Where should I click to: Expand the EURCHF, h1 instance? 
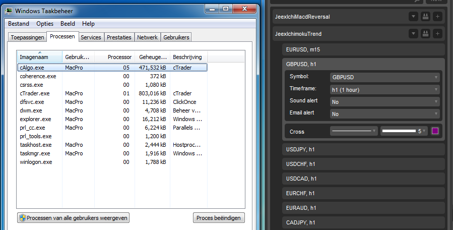(x=363, y=193)
